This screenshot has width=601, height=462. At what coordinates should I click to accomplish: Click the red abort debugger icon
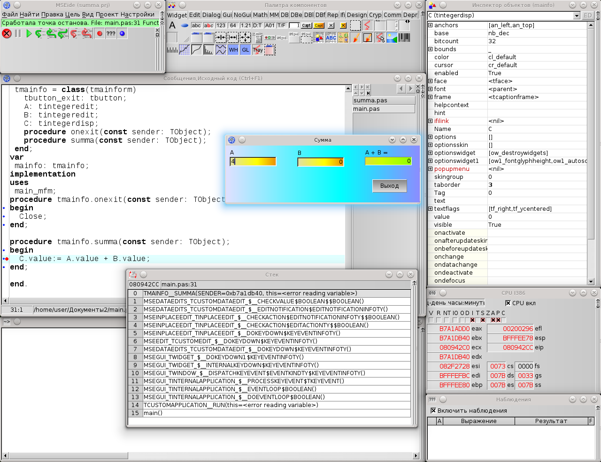point(7,33)
